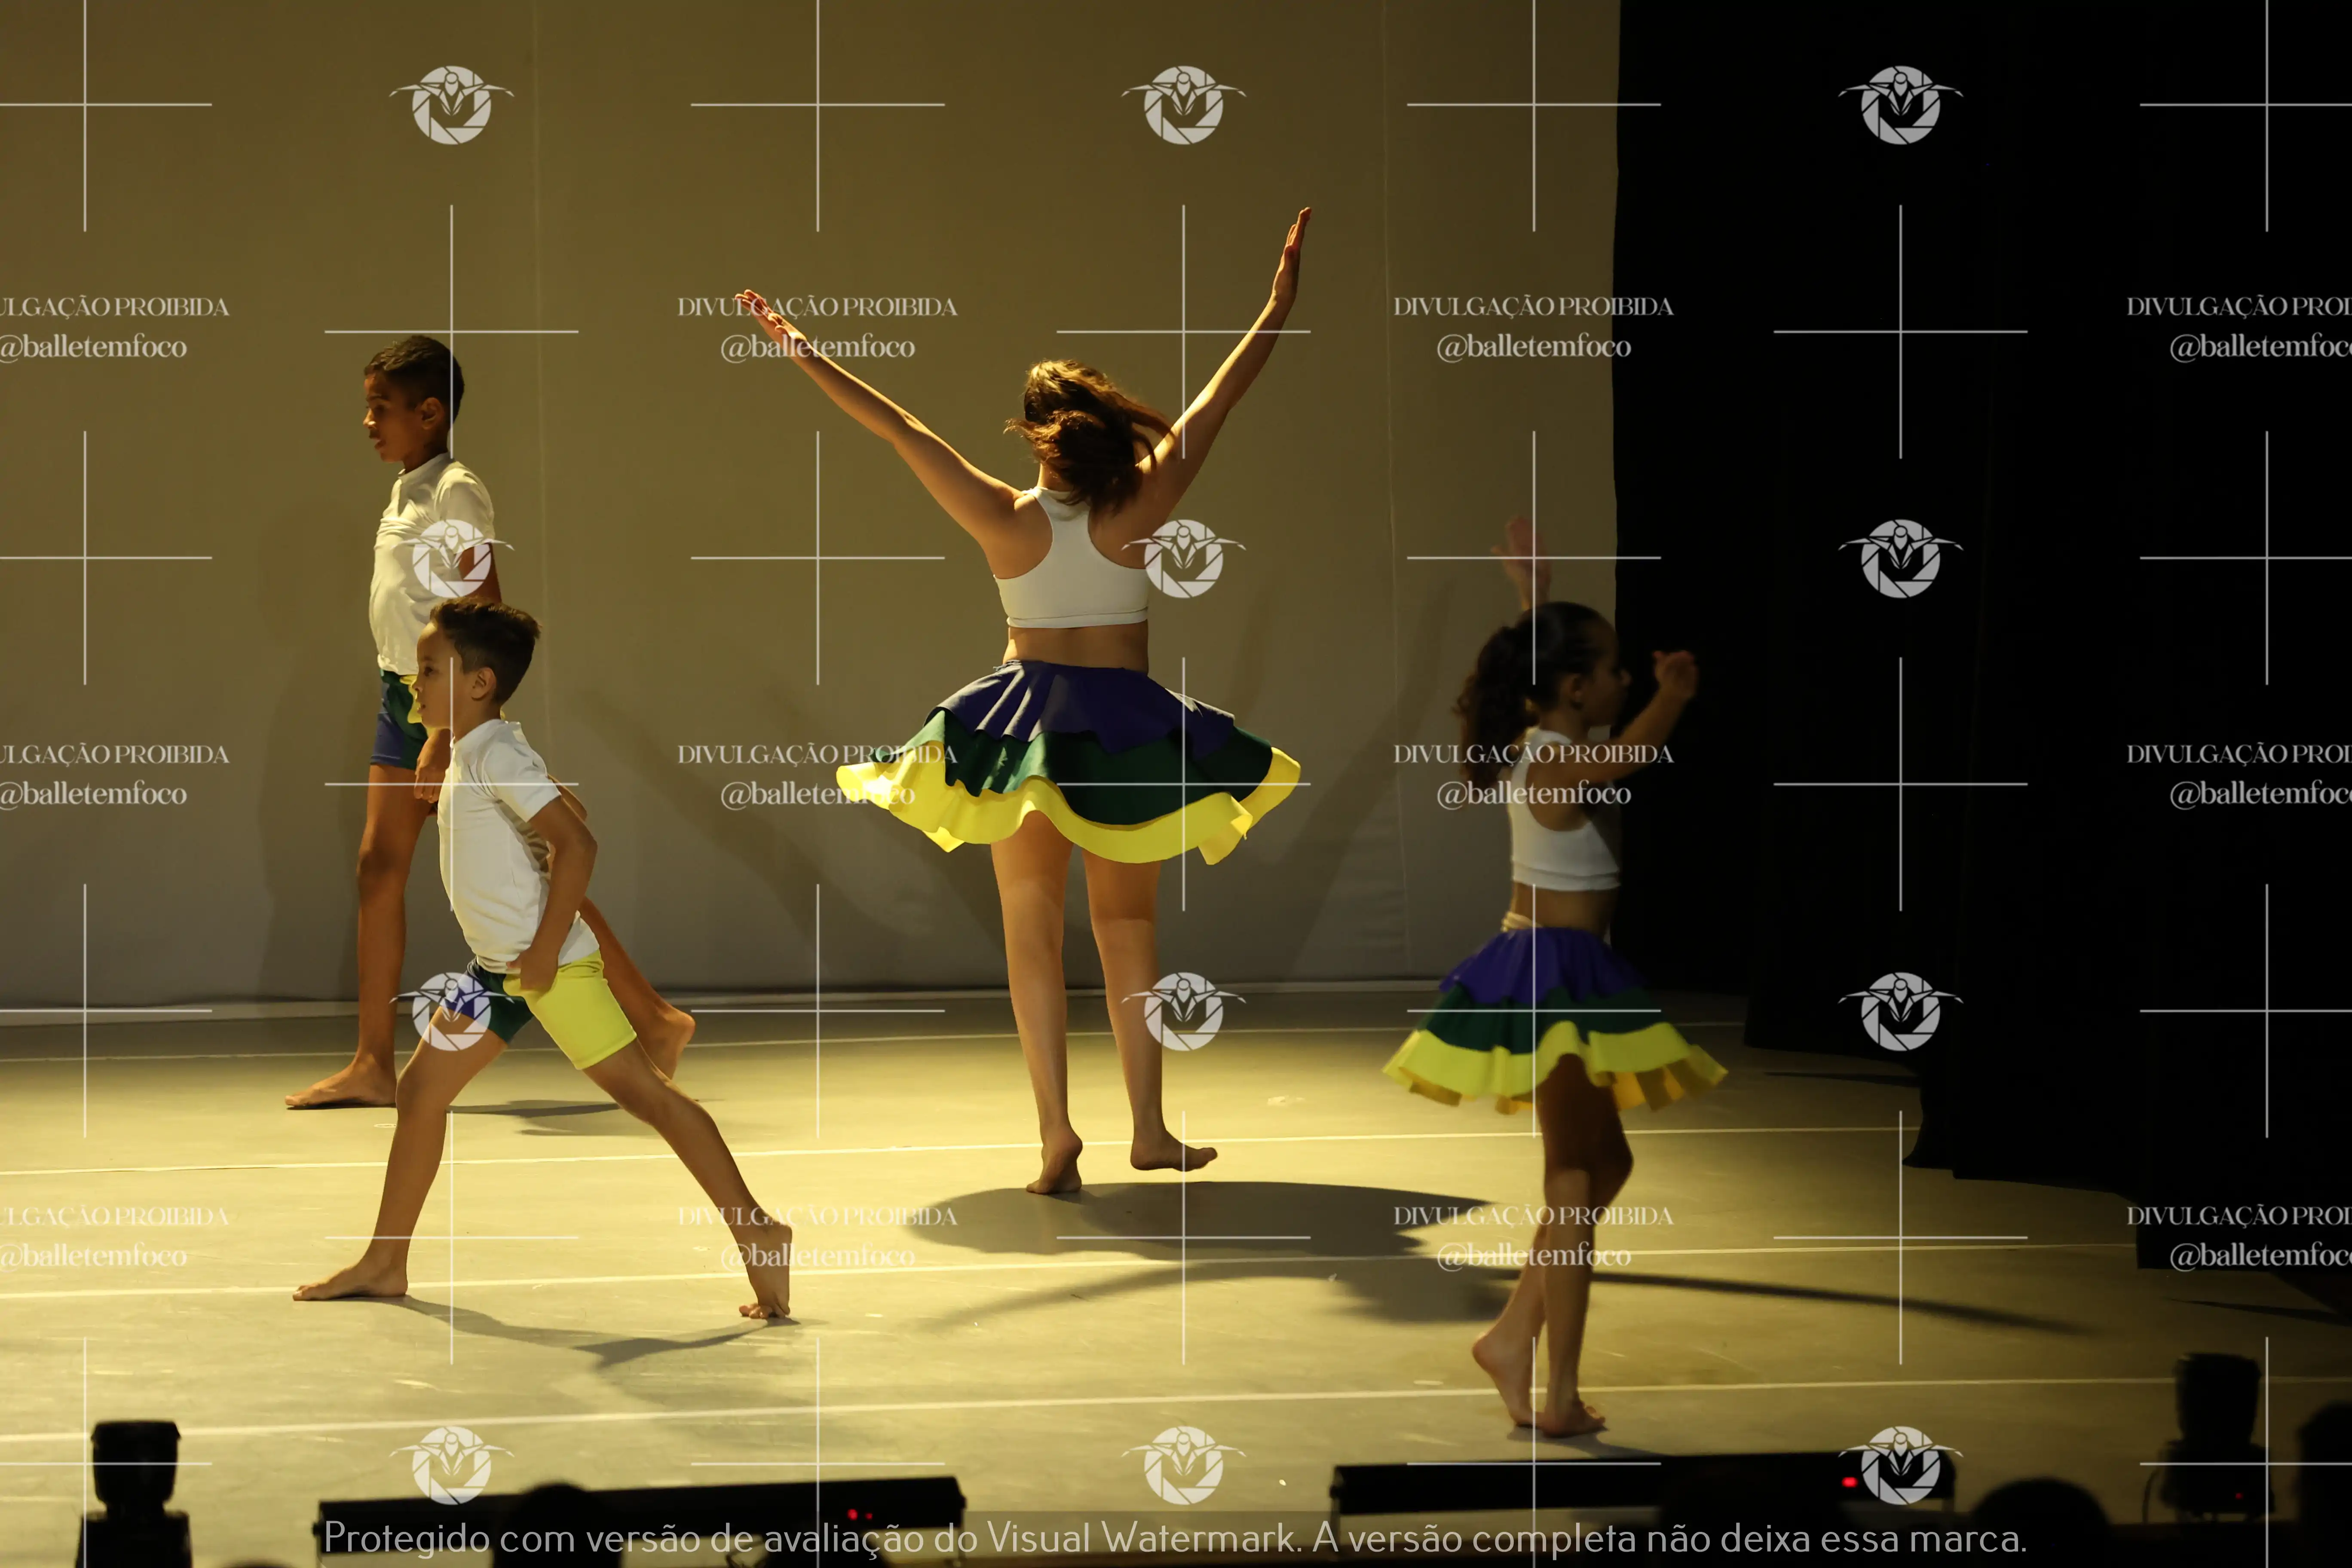Viewport: 2352px width, 1568px height.
Task: Click the watermark logo over the lunging boy's shorts
Action: coord(451,1010)
